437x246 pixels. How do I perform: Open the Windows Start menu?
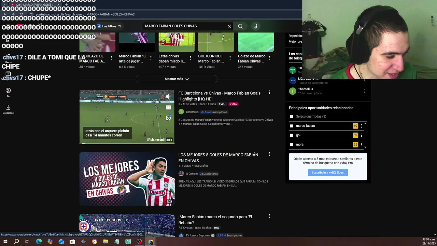[x=5, y=242]
